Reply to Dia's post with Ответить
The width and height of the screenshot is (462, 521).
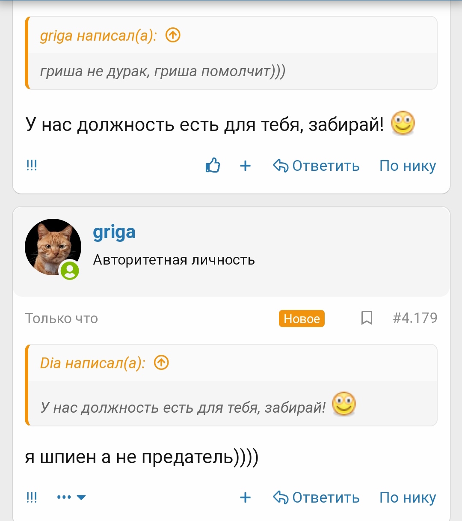click(x=317, y=166)
